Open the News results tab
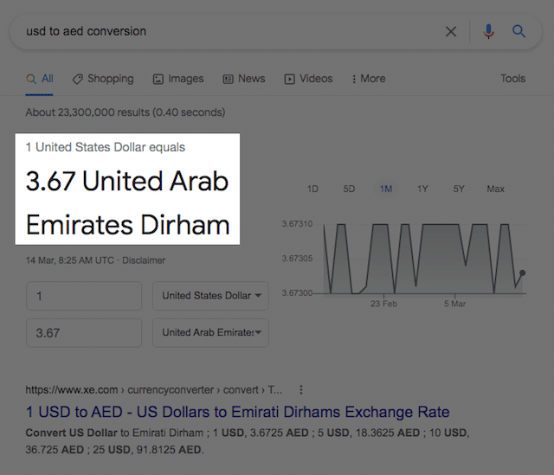The width and height of the screenshot is (554, 475). click(x=244, y=79)
